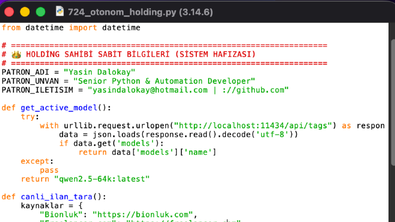Click the "Yasin Dalokay" string value
This screenshot has width=395, height=222.
coord(100,72)
